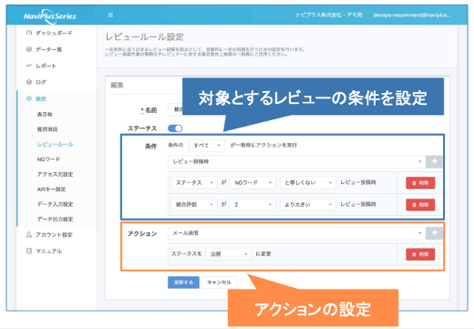Click the icon beside データ一覧
Screen dimensions: 474x329
tap(29, 49)
